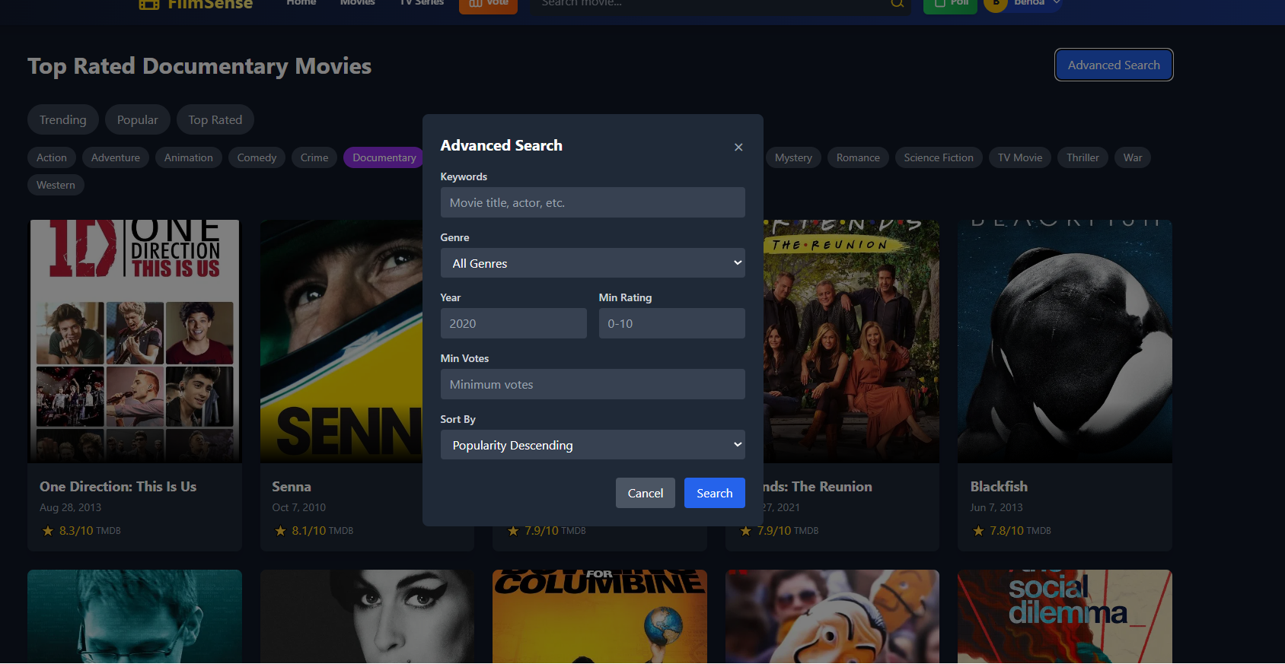The height and width of the screenshot is (664, 1285).
Task: Choose the Thriller genre chip
Action: point(1083,157)
